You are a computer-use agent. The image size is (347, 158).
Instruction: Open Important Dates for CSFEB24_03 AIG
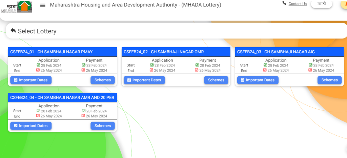point(258,80)
